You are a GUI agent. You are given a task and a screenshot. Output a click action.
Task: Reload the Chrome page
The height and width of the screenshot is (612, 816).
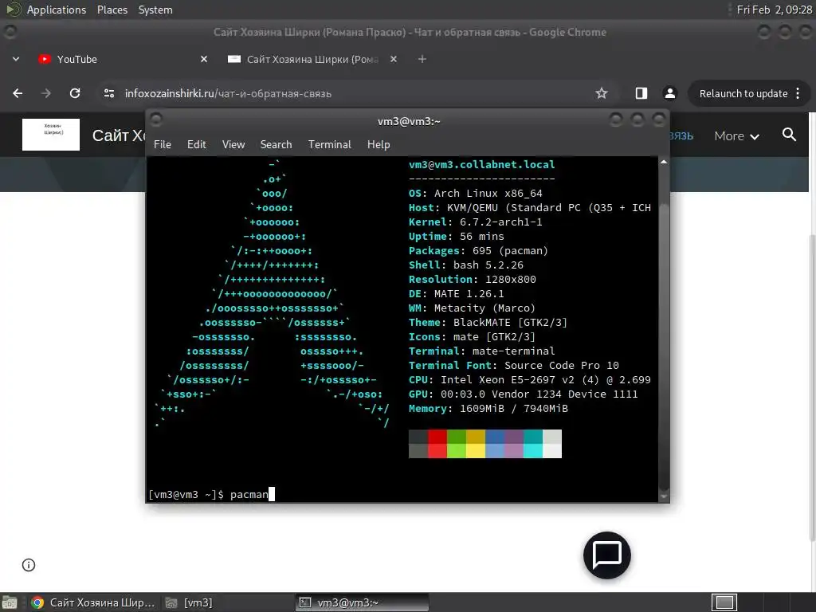pos(75,93)
